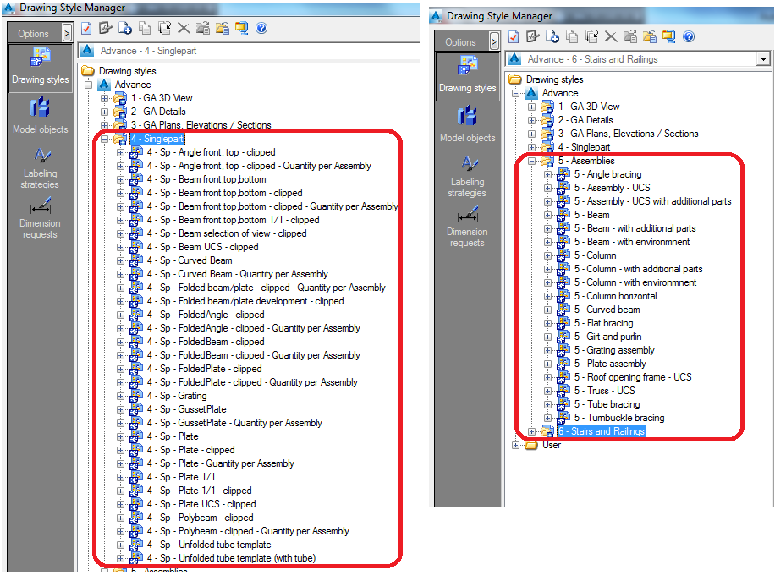
Task: Collapse 5 - Assemblies in right tree
Action: (x=531, y=161)
